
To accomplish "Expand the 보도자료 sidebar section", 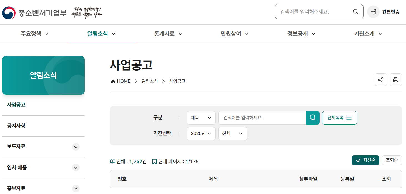I will coord(76,147).
